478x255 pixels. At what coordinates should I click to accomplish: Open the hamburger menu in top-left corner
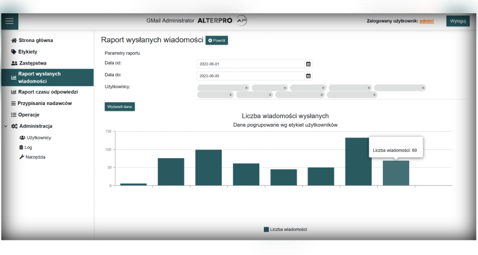pyautogui.click(x=10, y=21)
